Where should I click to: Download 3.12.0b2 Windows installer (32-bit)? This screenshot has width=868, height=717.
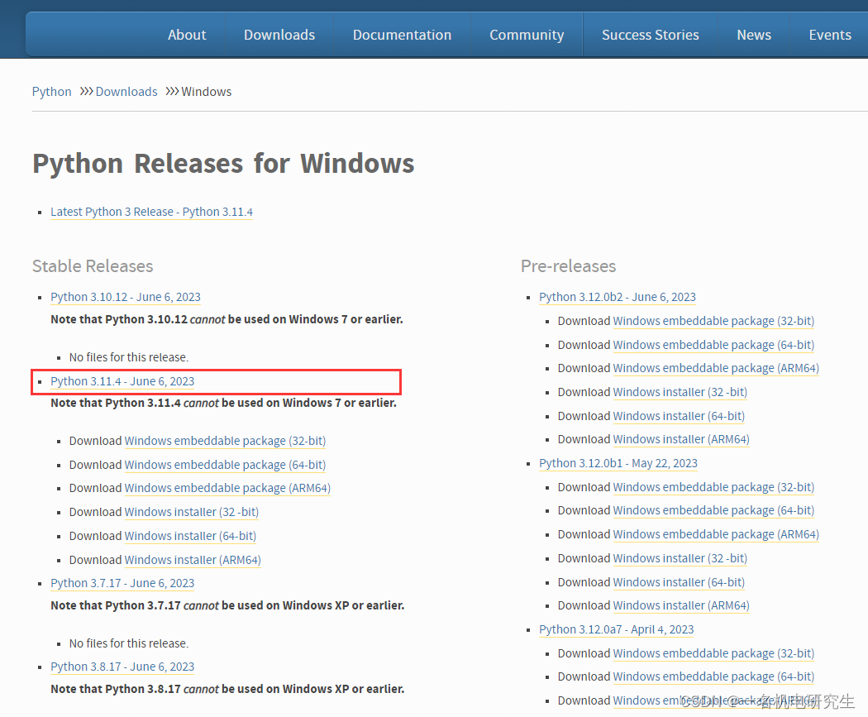pyautogui.click(x=680, y=391)
